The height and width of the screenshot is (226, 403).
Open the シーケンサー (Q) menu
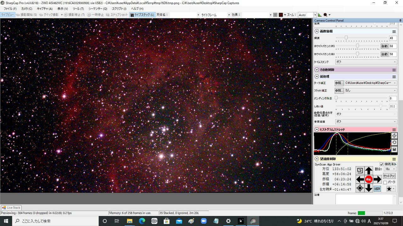pos(98,9)
